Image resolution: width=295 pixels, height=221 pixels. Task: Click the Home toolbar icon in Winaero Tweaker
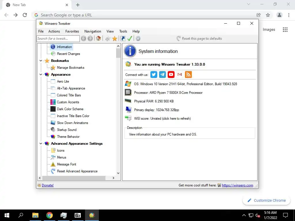click(x=99, y=39)
